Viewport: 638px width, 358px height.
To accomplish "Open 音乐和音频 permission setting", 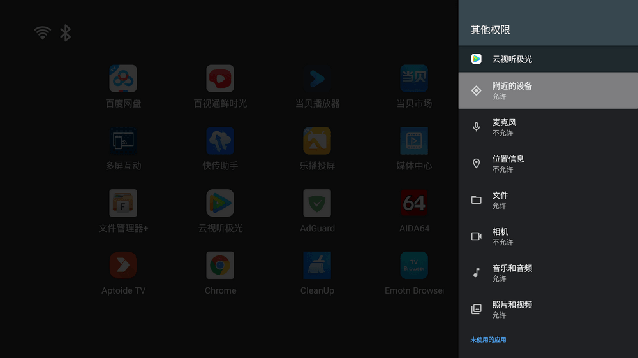I will 547,273.
